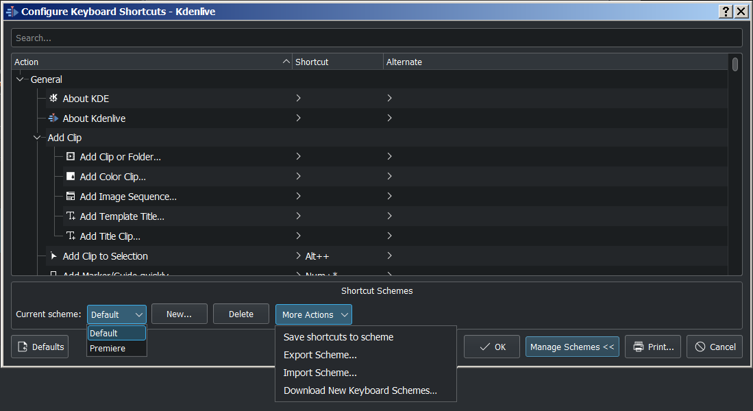Click the Defaults button
Viewport: 753px width, 411px height.
click(x=40, y=347)
